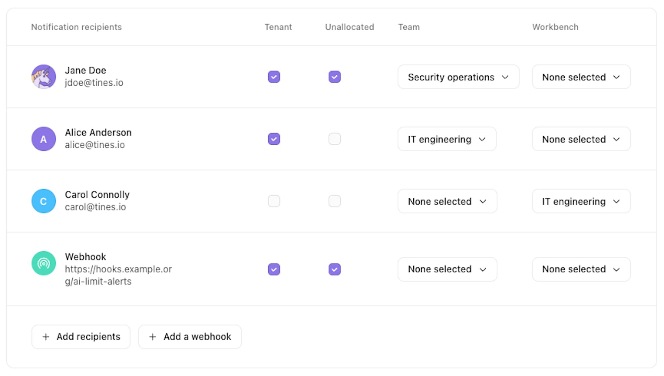664x376 pixels.
Task: Click Alice Anderson's purple A avatar
Action: [43, 139]
